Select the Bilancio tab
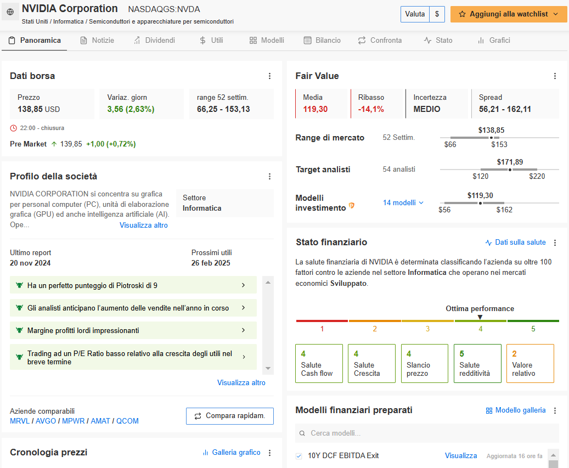This screenshot has height=468, width=569. [322, 40]
